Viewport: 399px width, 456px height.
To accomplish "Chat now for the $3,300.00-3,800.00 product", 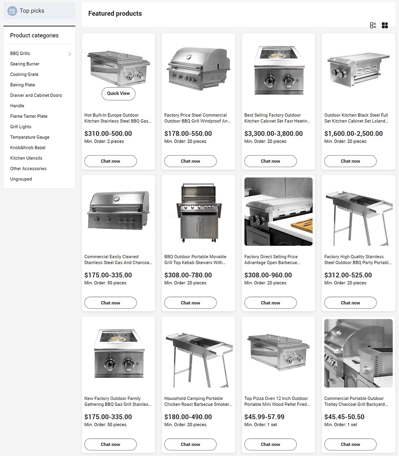I will [x=270, y=161].
